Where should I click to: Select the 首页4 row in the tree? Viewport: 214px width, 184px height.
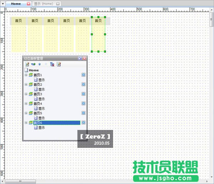point(38,103)
